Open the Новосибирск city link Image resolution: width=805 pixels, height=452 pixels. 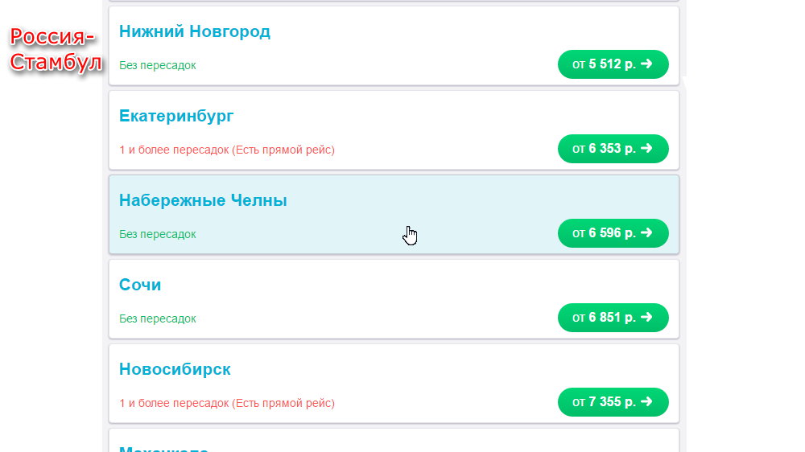pyautogui.click(x=175, y=369)
